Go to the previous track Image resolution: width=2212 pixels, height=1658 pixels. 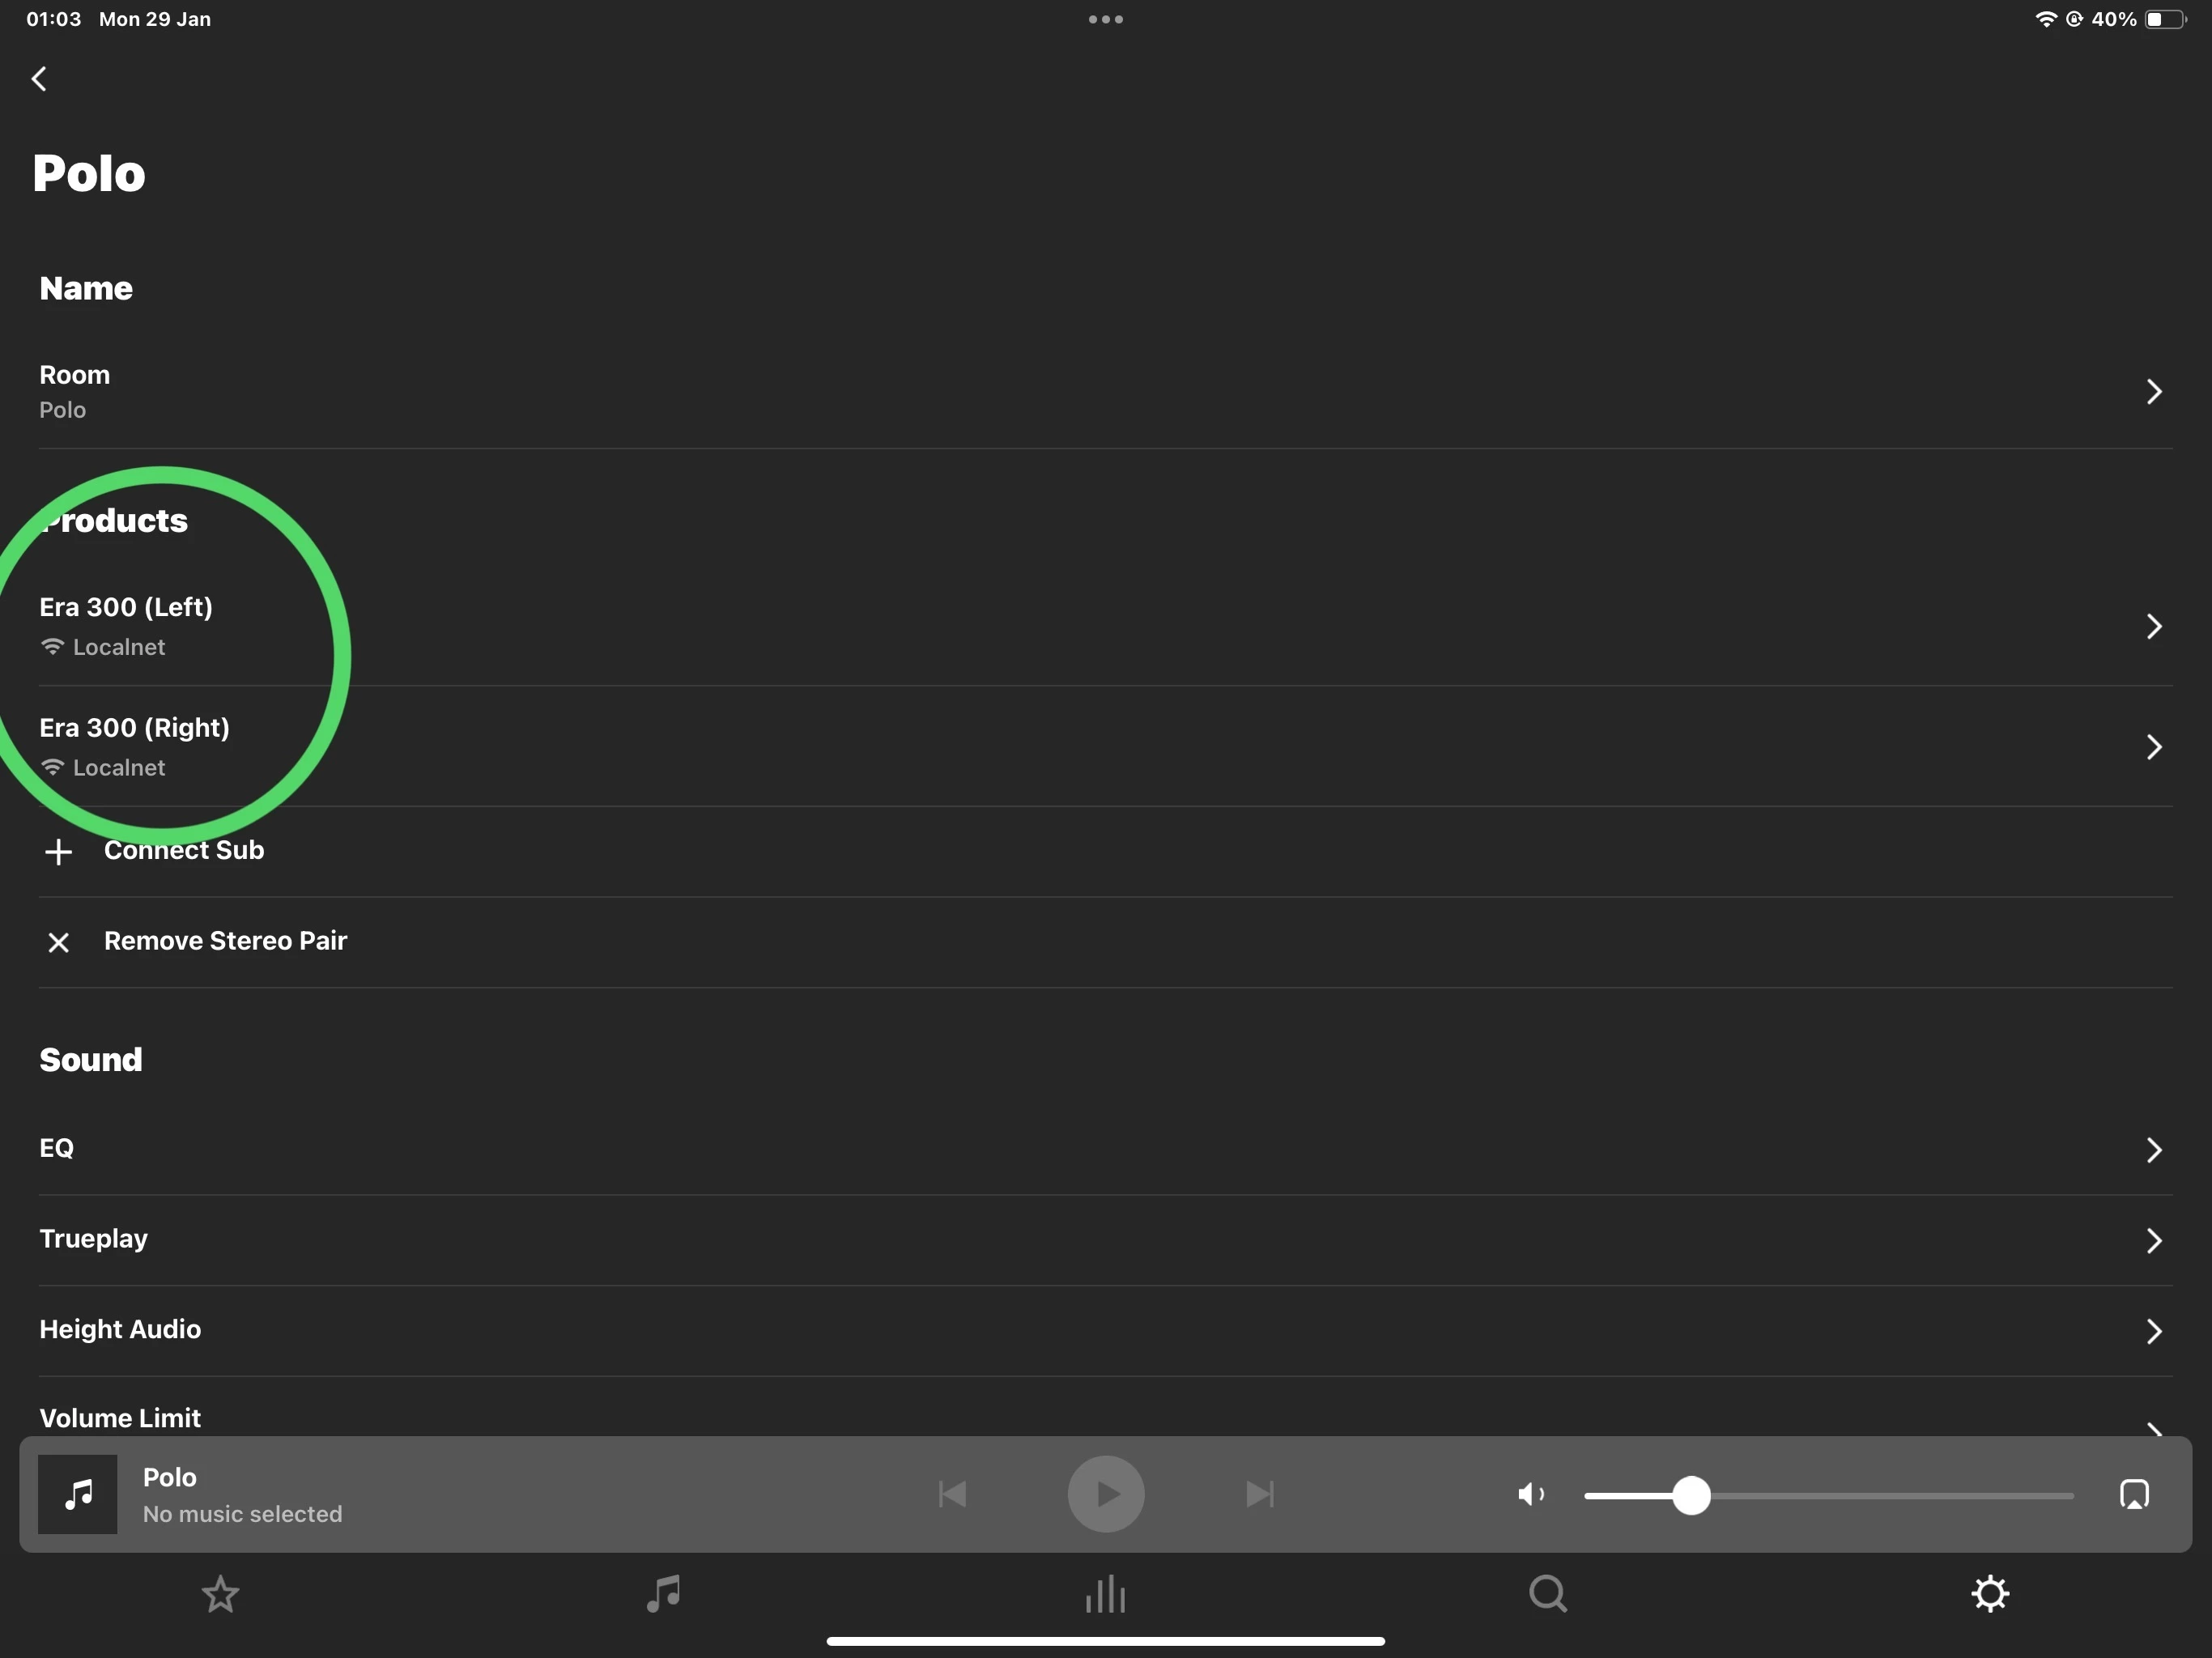click(x=952, y=1494)
